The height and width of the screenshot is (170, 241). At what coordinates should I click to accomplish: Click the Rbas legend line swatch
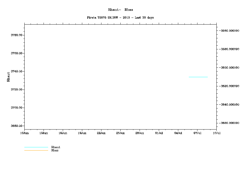36,150
